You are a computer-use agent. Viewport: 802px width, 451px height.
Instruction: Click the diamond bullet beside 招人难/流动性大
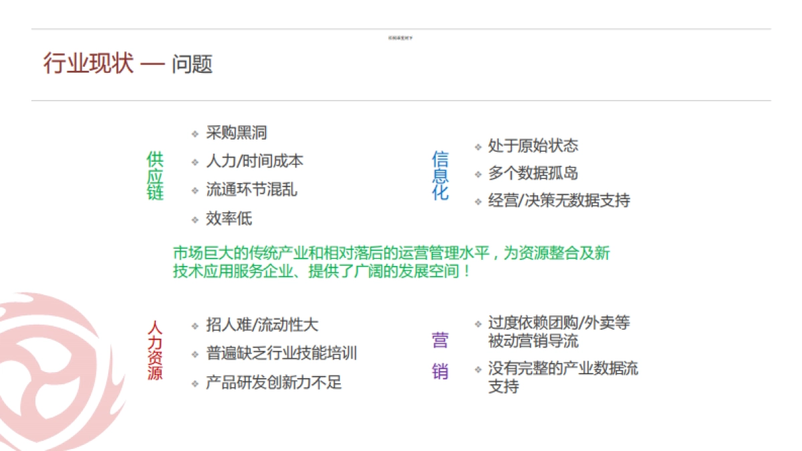click(194, 325)
